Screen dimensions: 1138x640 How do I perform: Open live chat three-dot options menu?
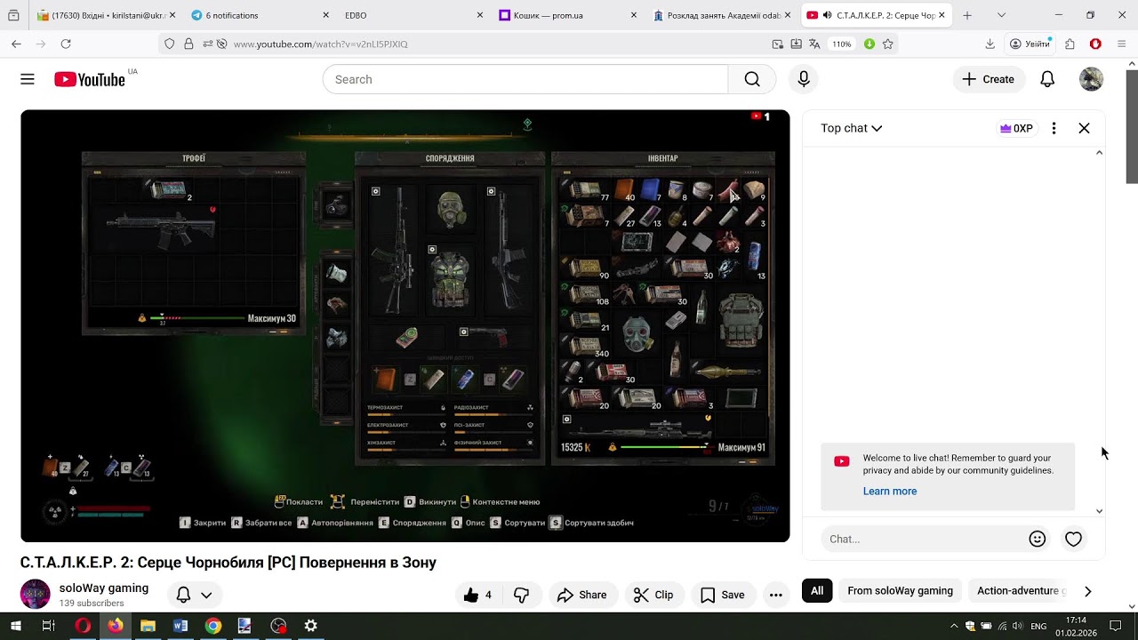[1054, 128]
